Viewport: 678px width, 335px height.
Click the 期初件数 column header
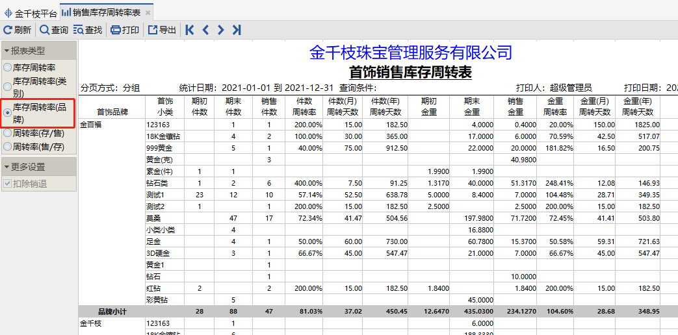pyautogui.click(x=200, y=106)
